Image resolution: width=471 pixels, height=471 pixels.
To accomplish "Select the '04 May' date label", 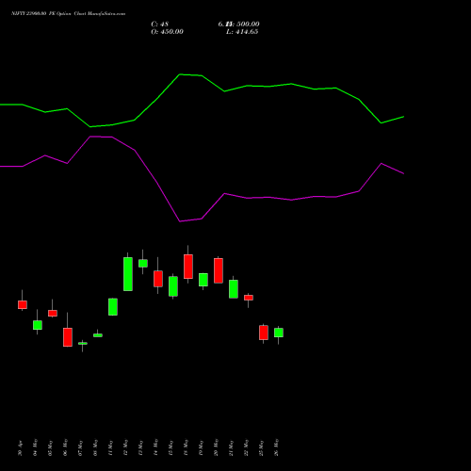I will 36,447.
